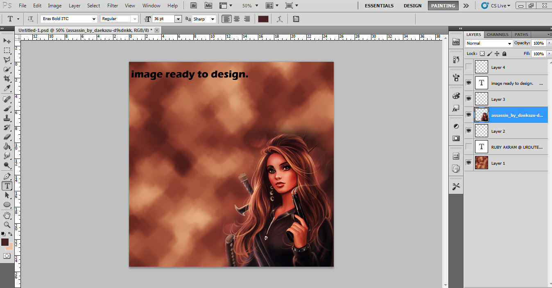Image resolution: width=552 pixels, height=288 pixels.
Task: Switch to the Design workspace
Action: point(412,6)
